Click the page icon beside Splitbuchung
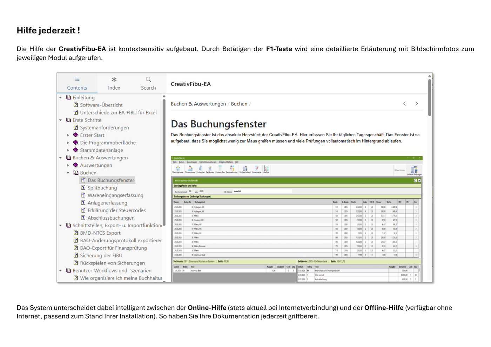This screenshot has height=347, width=491. (x=83, y=188)
